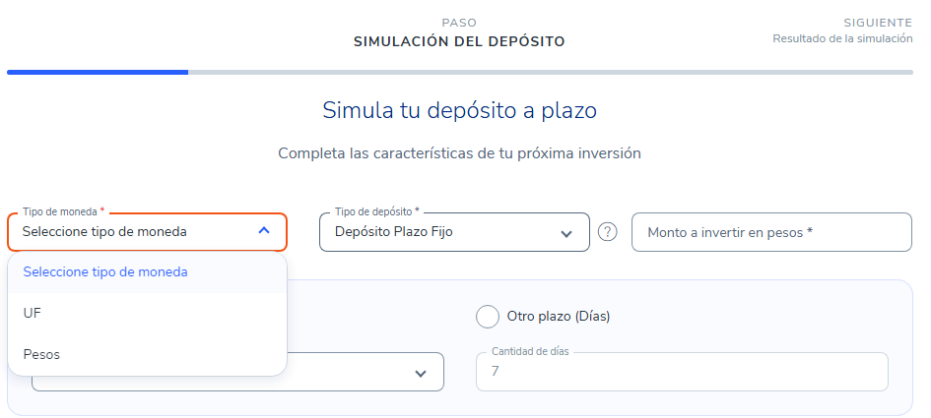This screenshot has height=418, width=931.
Task: Click the blue filled progress bar section
Action: (x=98, y=73)
